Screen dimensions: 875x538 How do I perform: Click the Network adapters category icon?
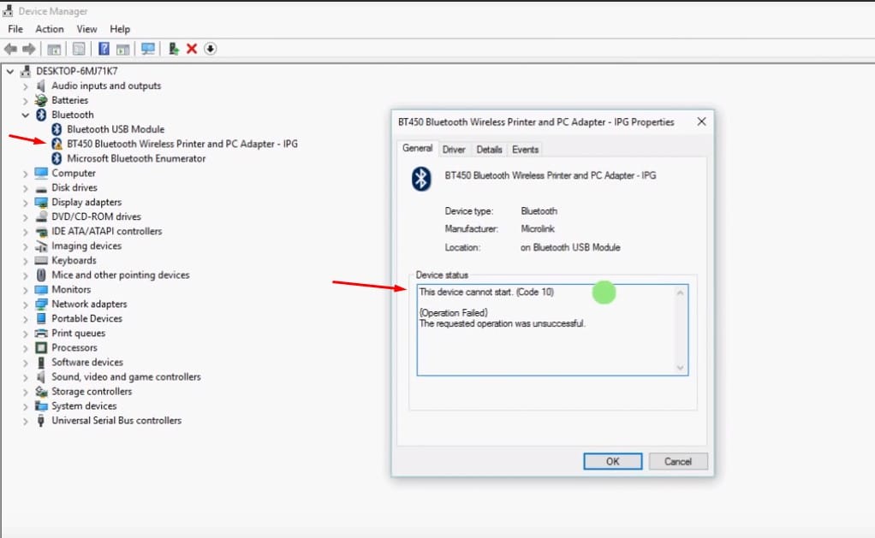[x=41, y=304]
